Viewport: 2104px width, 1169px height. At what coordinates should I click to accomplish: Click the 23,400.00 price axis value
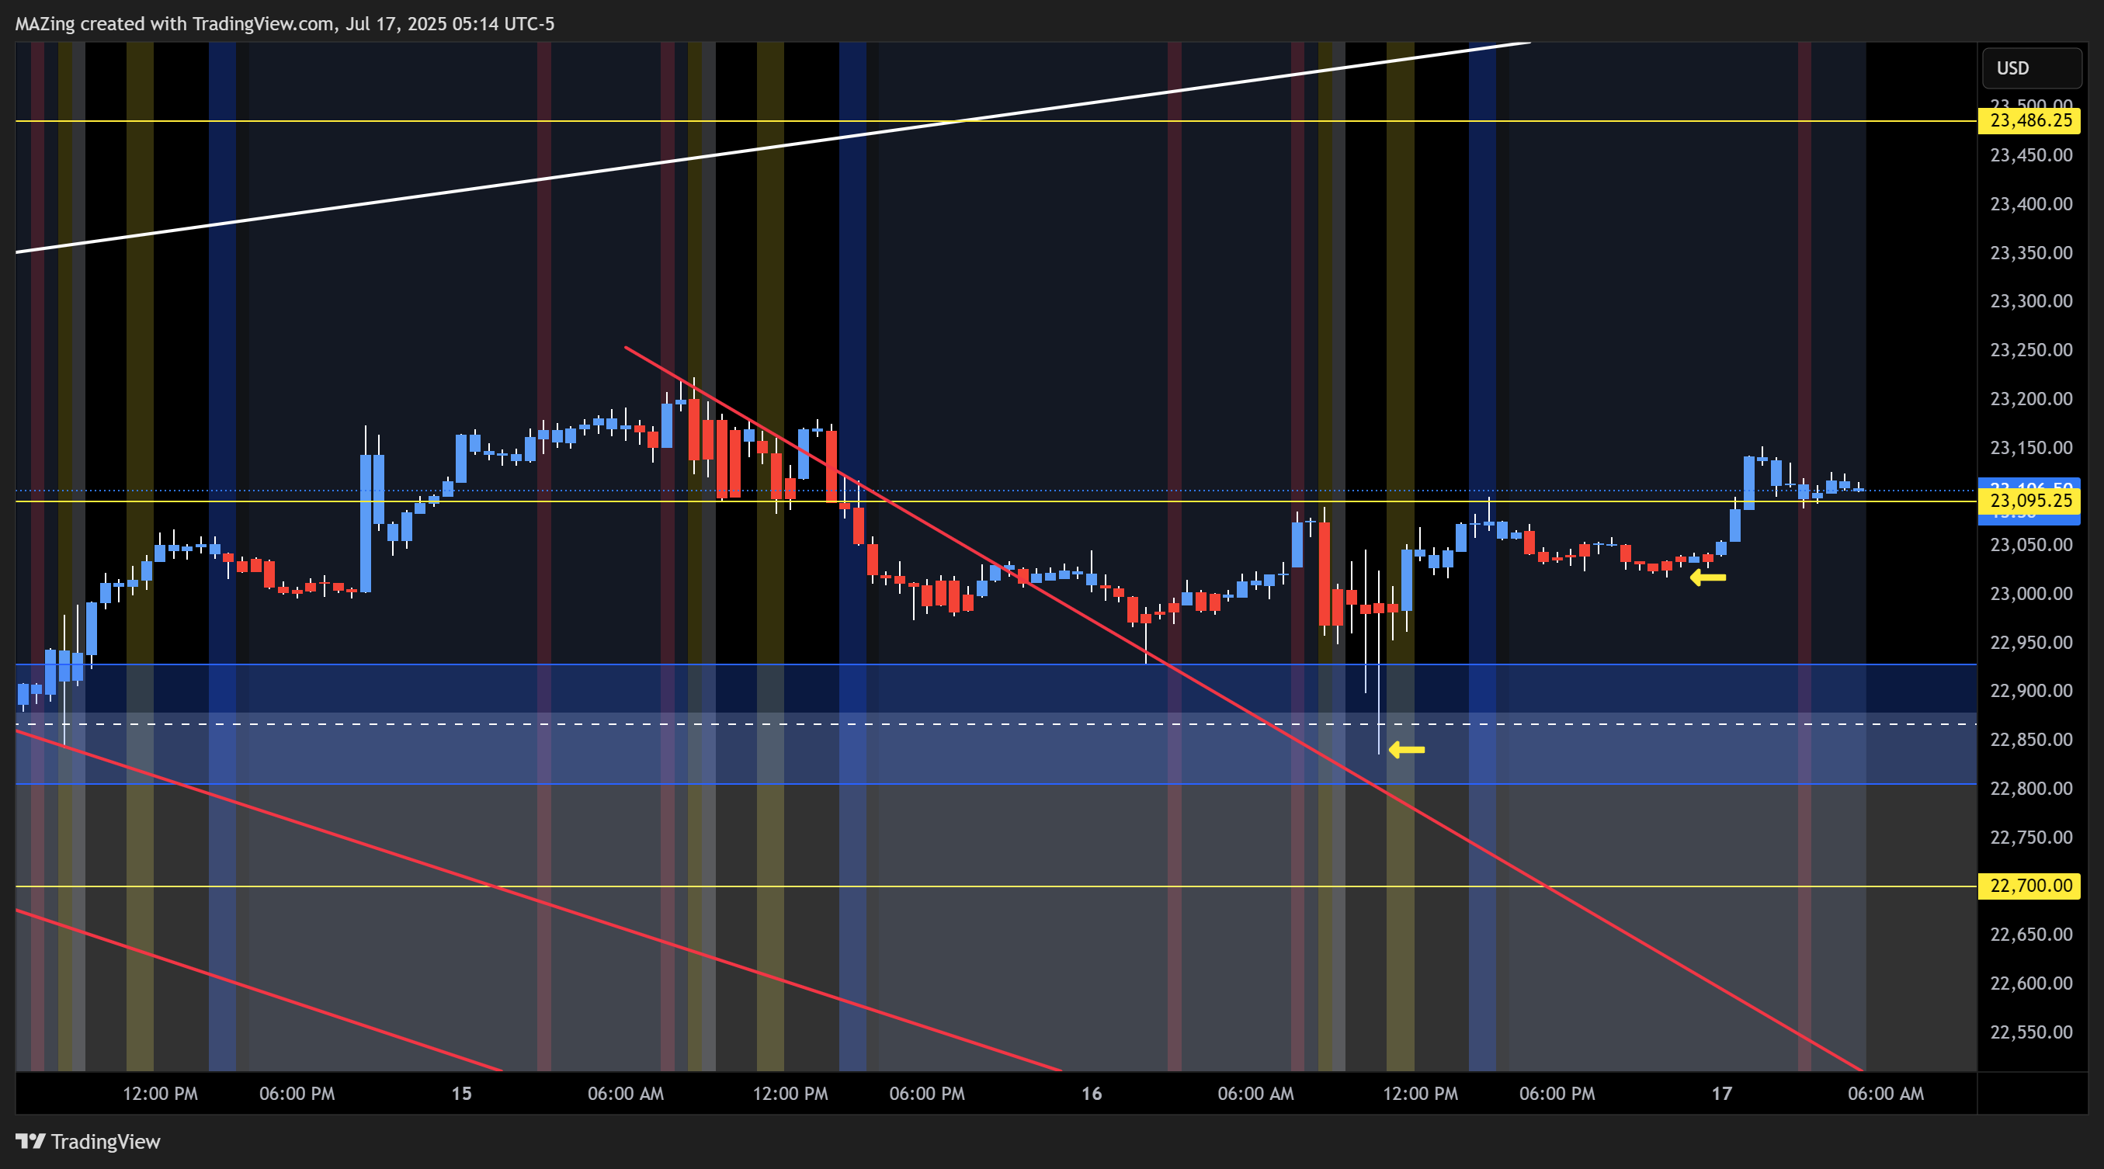click(x=2030, y=204)
